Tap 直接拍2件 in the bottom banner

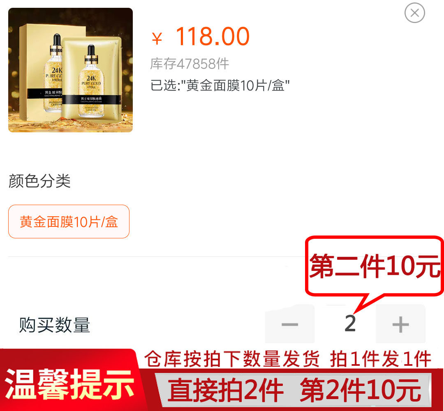point(225,390)
